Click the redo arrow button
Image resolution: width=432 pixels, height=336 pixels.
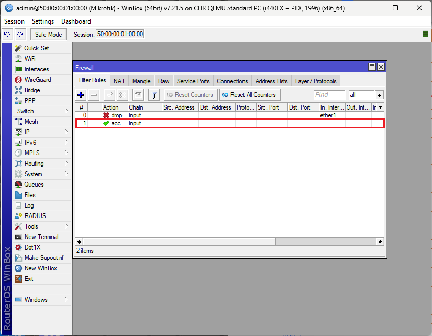coord(20,34)
